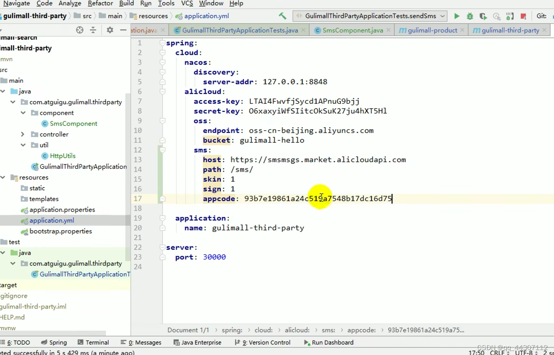Hide the Project panel with minus icon

pos(122,30)
